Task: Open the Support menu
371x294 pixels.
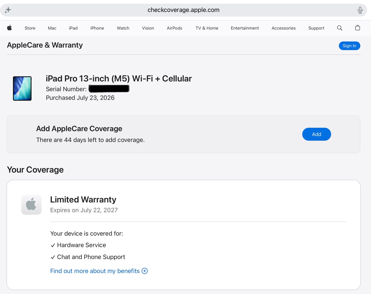Action: (316, 28)
